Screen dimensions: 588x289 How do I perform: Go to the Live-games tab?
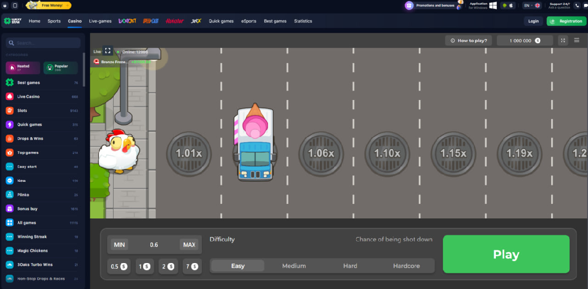click(x=100, y=21)
